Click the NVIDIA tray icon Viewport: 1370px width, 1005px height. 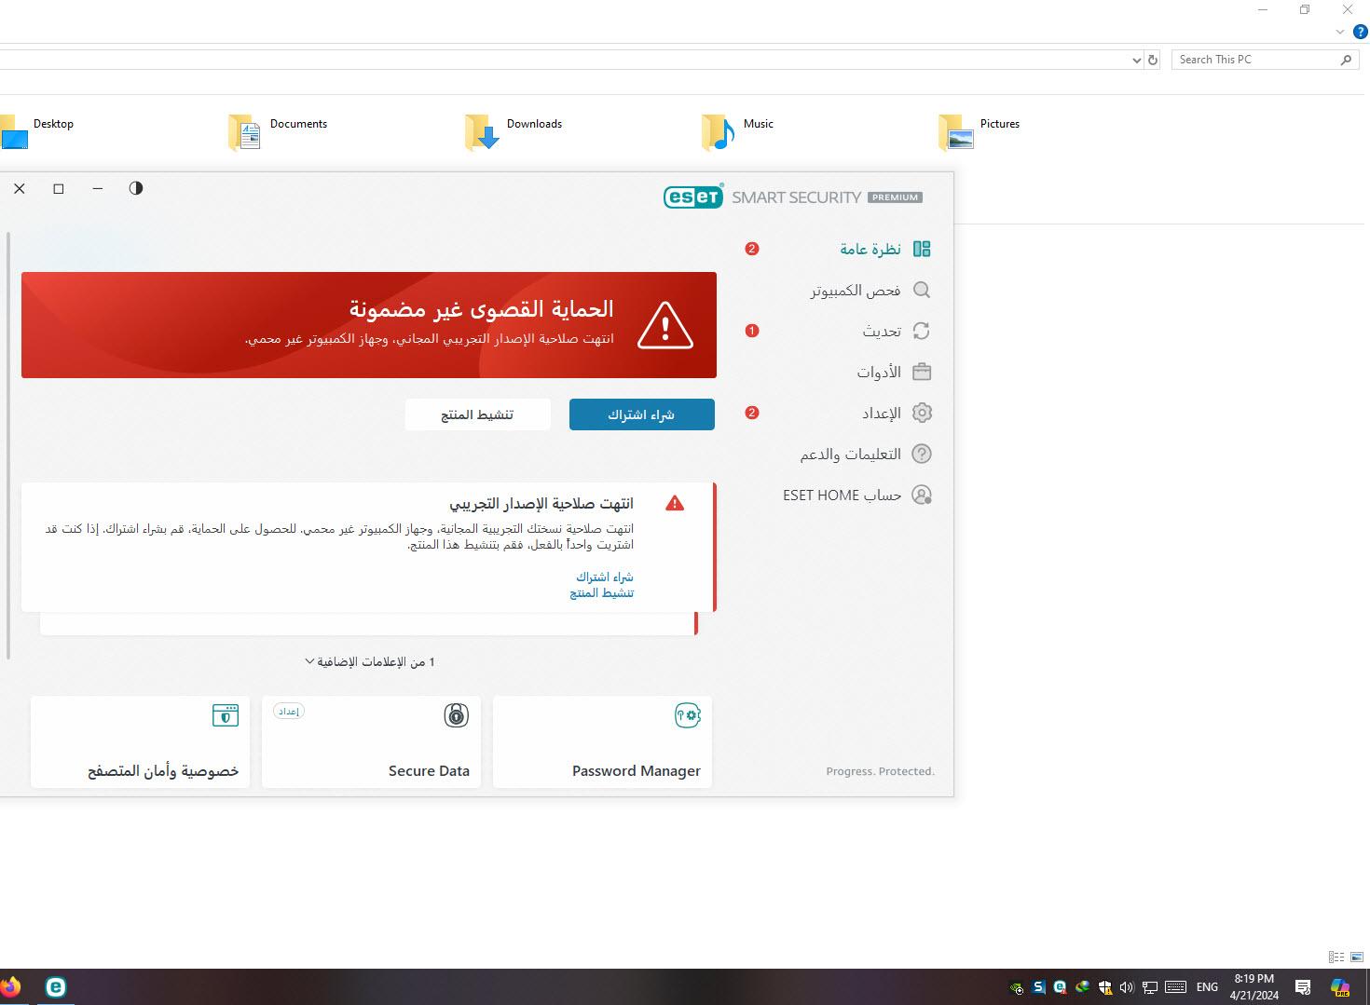[x=1017, y=987]
